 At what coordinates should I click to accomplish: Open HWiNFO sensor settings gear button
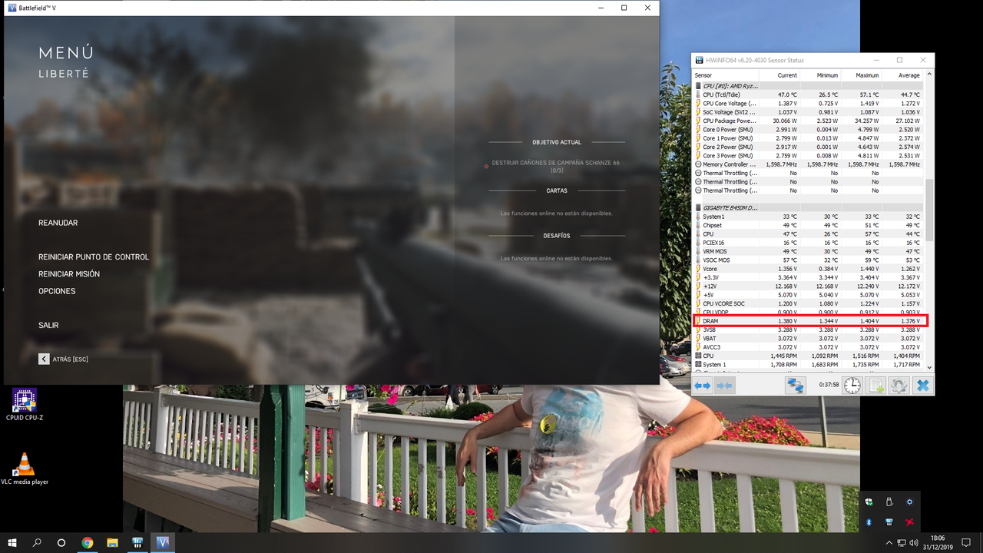pyautogui.click(x=899, y=386)
